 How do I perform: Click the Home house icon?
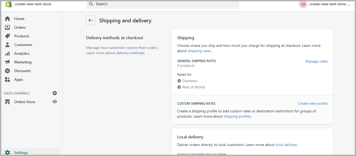(7, 19)
